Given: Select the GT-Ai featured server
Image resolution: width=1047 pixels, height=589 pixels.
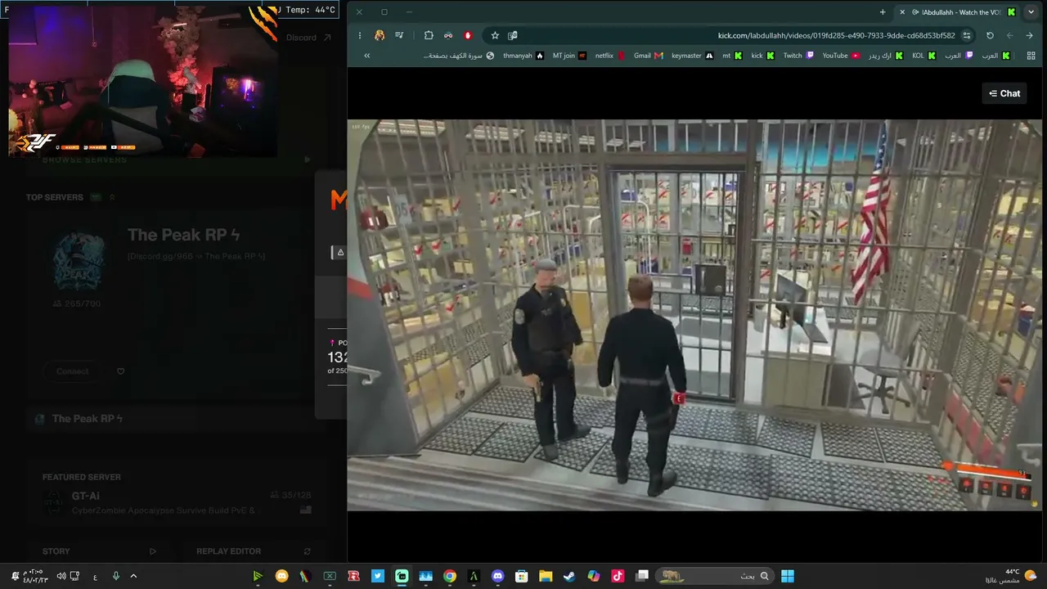Looking at the screenshot, I should click(x=177, y=502).
